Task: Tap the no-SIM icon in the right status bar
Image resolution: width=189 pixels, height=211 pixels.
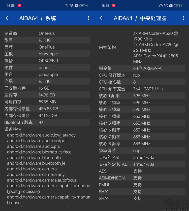Action: pyautogui.click(x=171, y=6)
